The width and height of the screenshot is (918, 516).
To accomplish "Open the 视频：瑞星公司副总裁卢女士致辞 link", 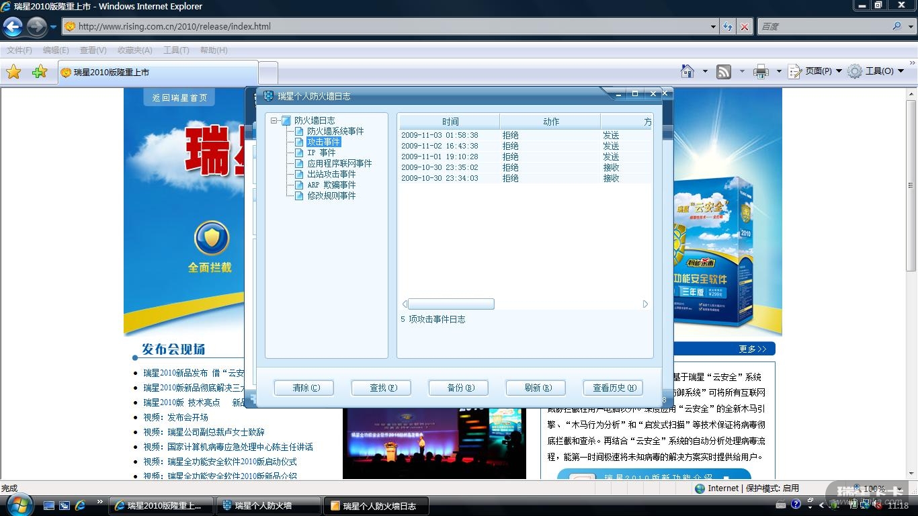I will coord(204,432).
